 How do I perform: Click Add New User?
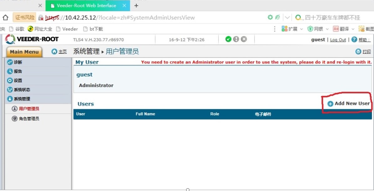pos(348,103)
